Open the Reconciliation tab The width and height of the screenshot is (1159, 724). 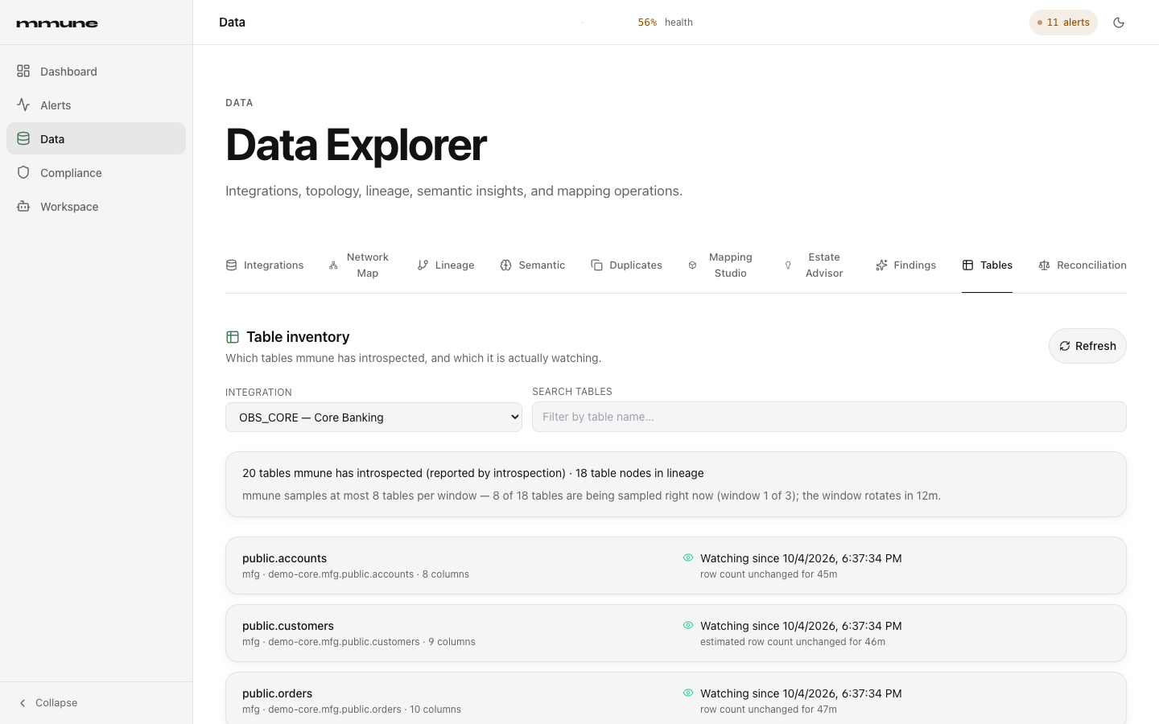click(x=1083, y=265)
